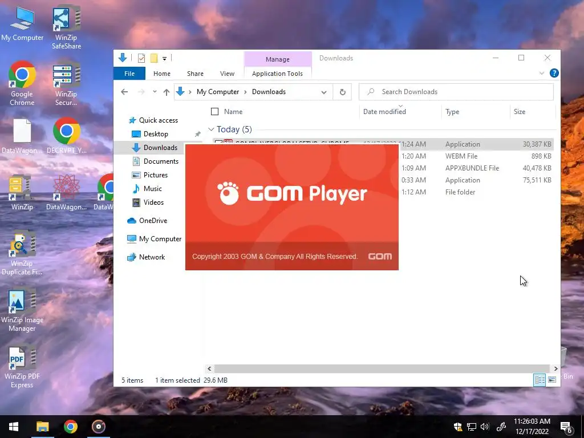Open WinZip Secure desktop shortcut

(x=66, y=84)
